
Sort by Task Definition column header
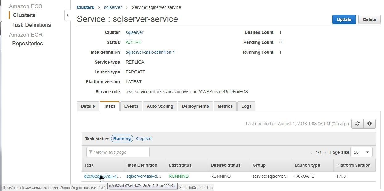click(145, 165)
